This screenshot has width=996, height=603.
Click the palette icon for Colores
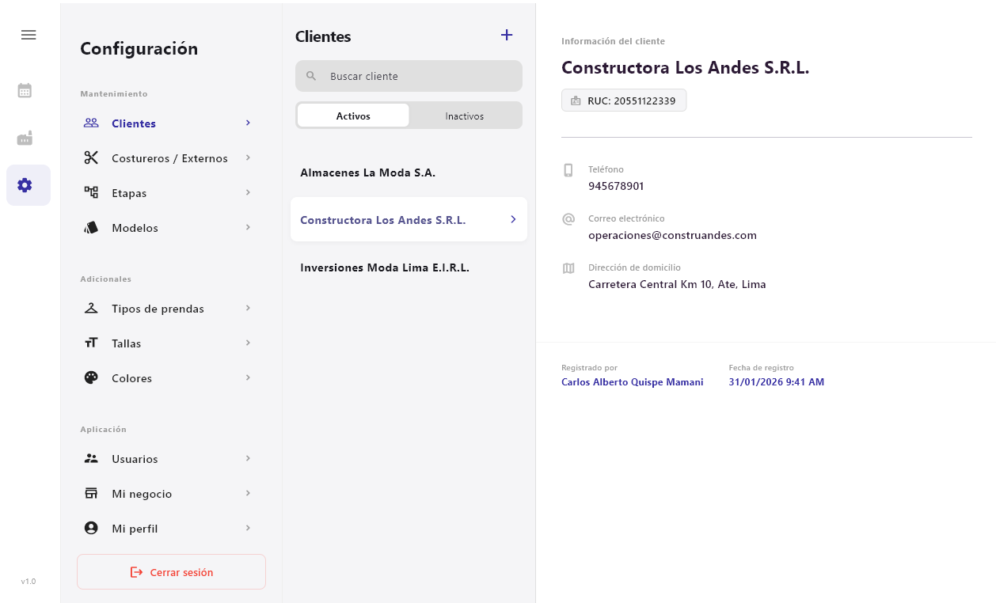tap(91, 378)
